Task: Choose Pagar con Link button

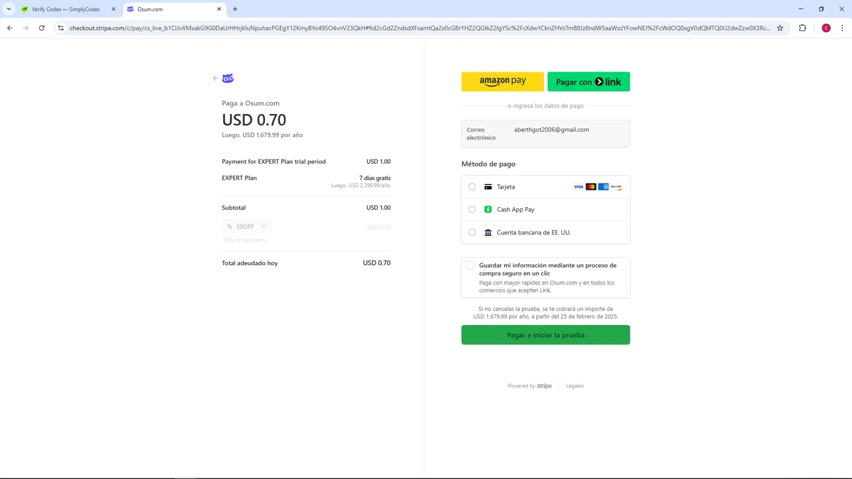Action: [588, 82]
